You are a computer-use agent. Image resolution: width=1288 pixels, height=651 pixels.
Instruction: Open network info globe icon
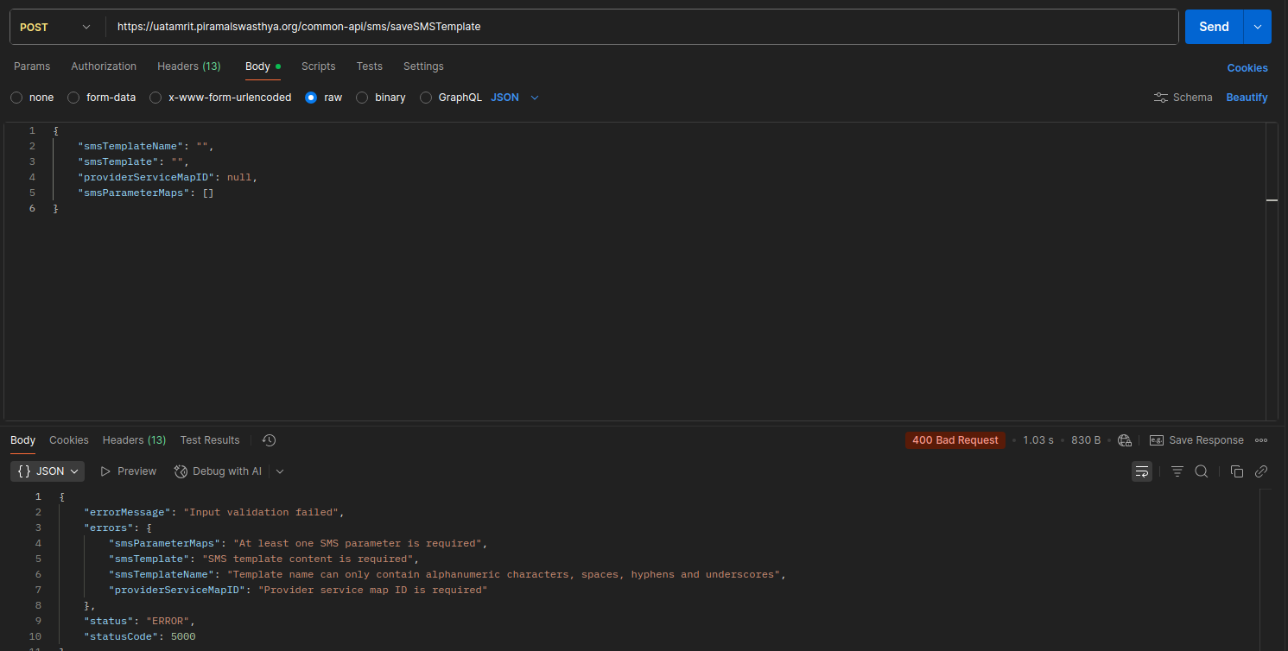(1124, 440)
